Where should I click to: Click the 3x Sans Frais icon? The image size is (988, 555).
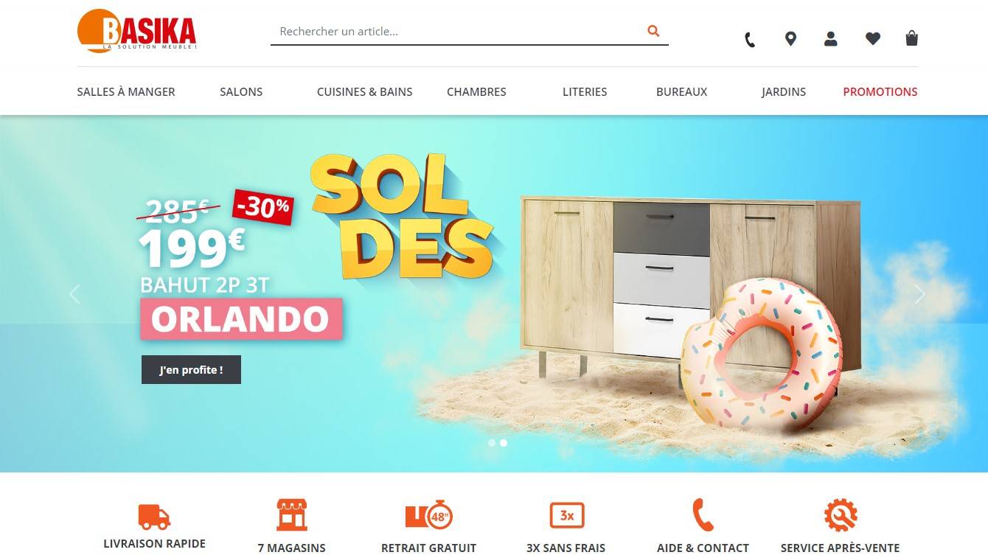pyautogui.click(x=566, y=515)
